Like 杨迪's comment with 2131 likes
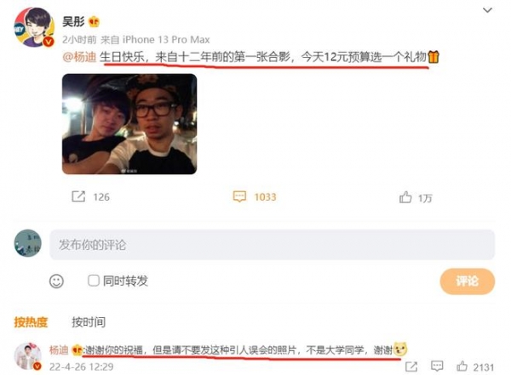The height and width of the screenshot is (375, 511). (x=462, y=366)
